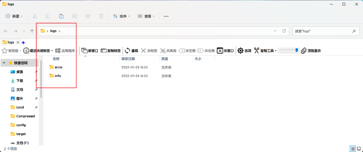Add a new tab with plus icon
The image size is (363, 152).
click(x=23, y=42)
